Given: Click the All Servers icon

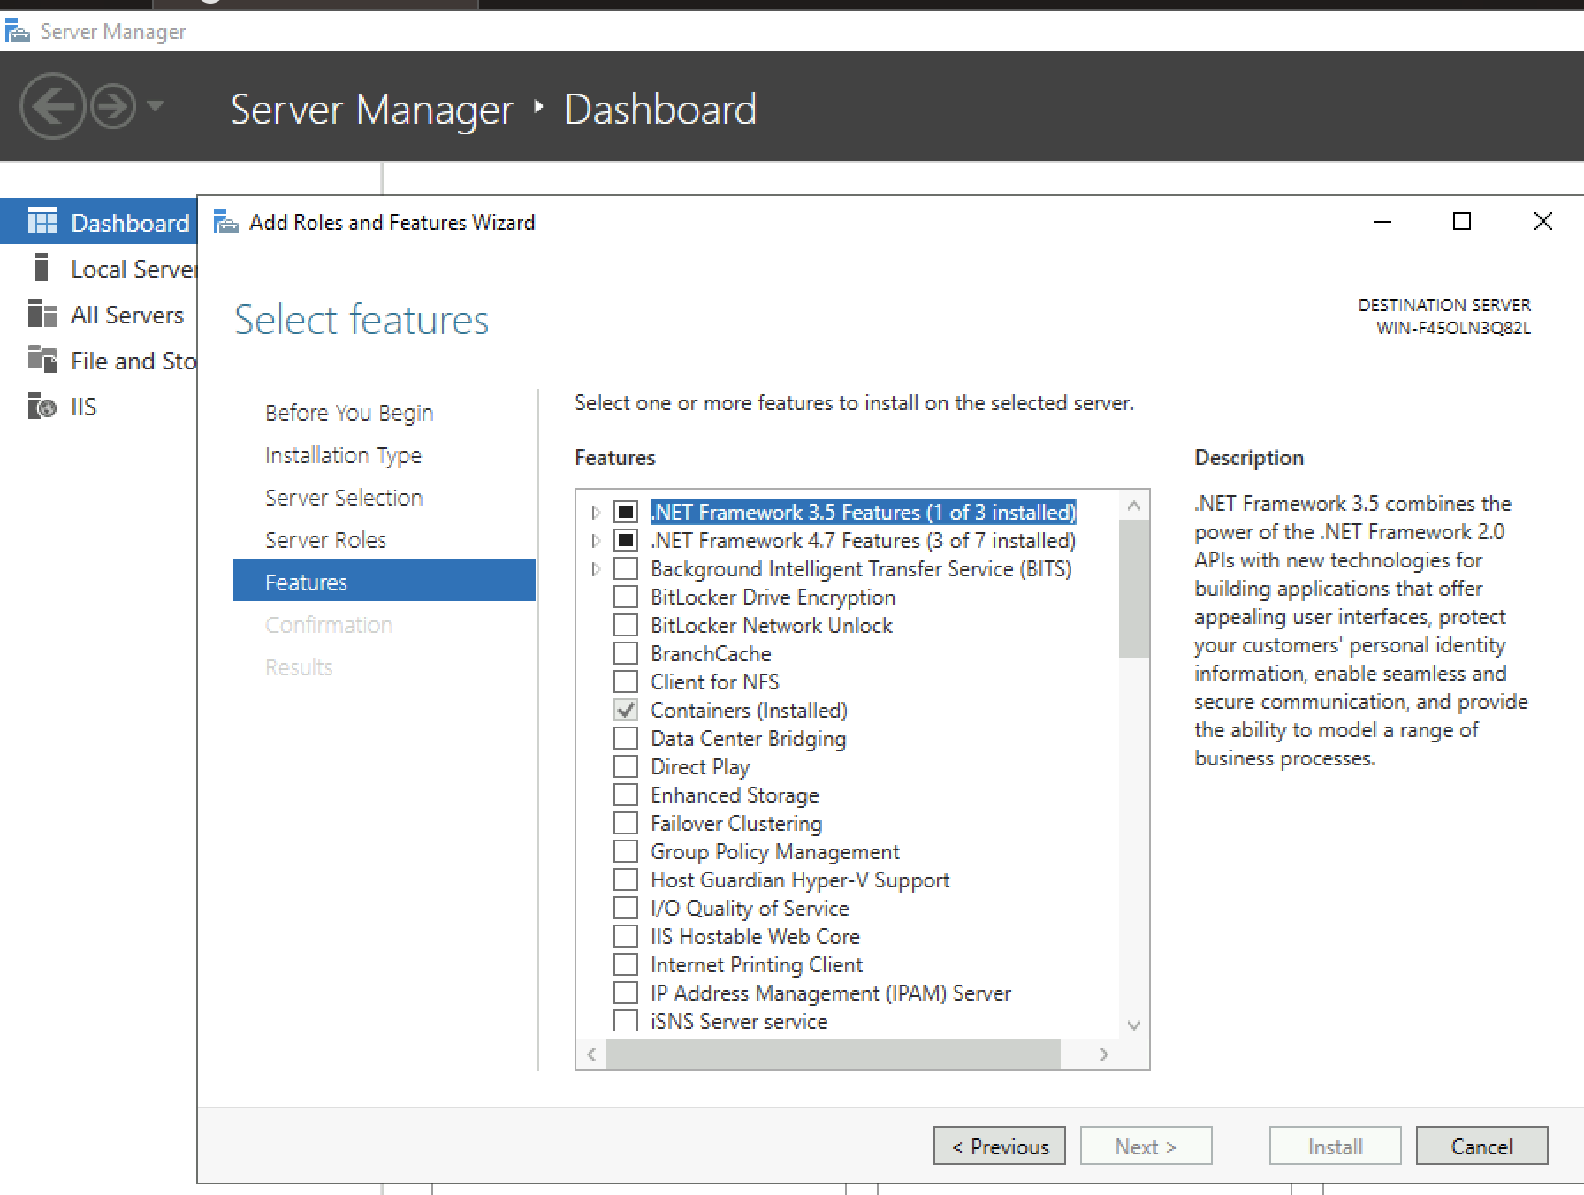Looking at the screenshot, I should (42, 313).
